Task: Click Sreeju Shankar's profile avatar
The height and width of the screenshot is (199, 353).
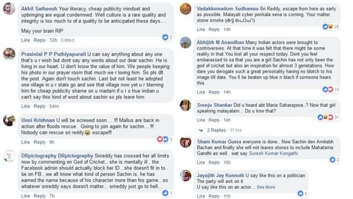Action: 186,105
